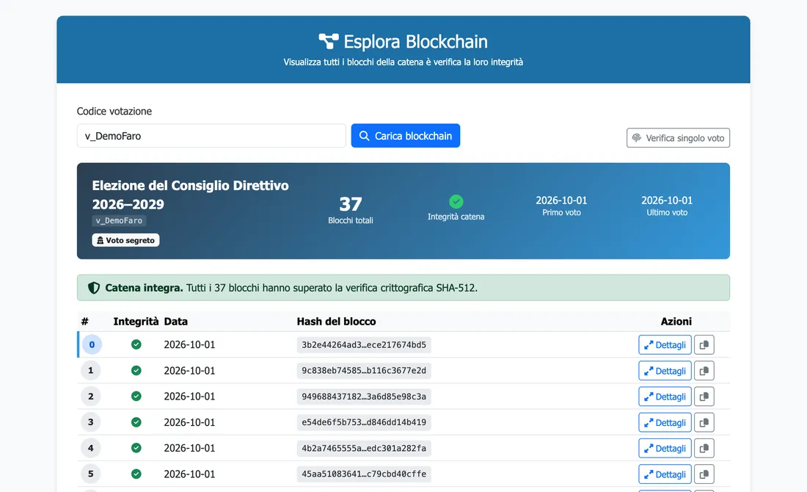
Task: Click green integrity check for block 3
Action: click(x=136, y=422)
